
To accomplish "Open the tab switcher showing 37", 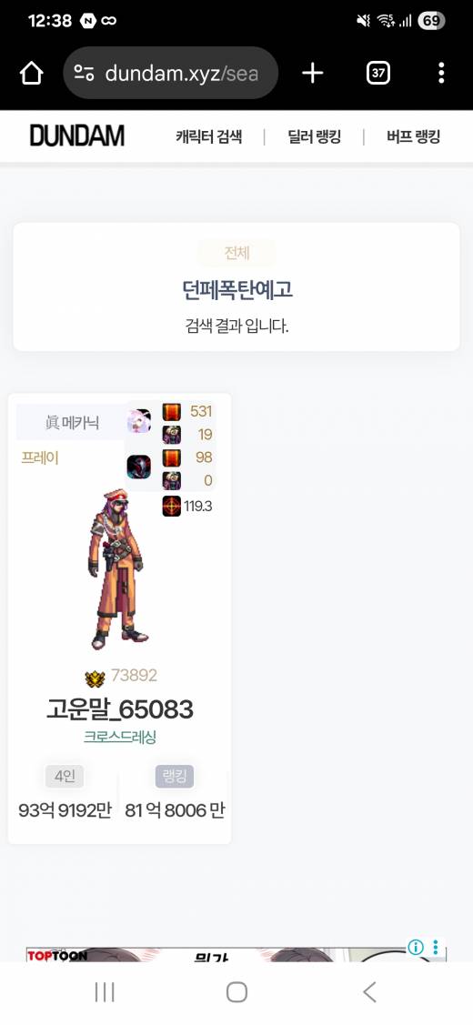I will click(378, 73).
